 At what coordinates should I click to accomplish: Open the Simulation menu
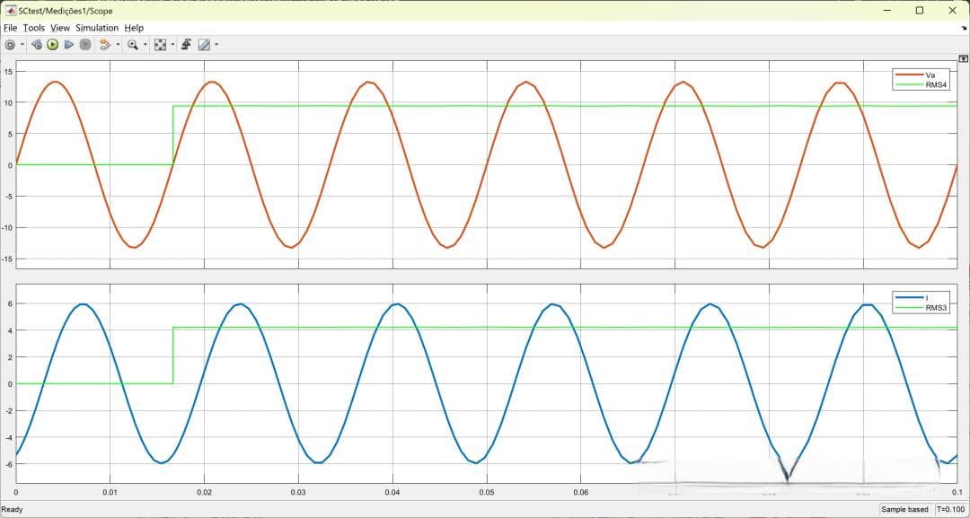pyautogui.click(x=97, y=28)
